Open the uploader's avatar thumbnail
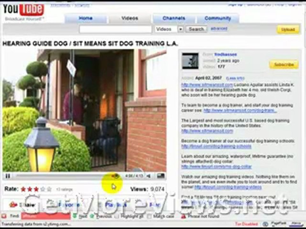The height and width of the screenshot is (229, 306). pyautogui.click(x=190, y=61)
